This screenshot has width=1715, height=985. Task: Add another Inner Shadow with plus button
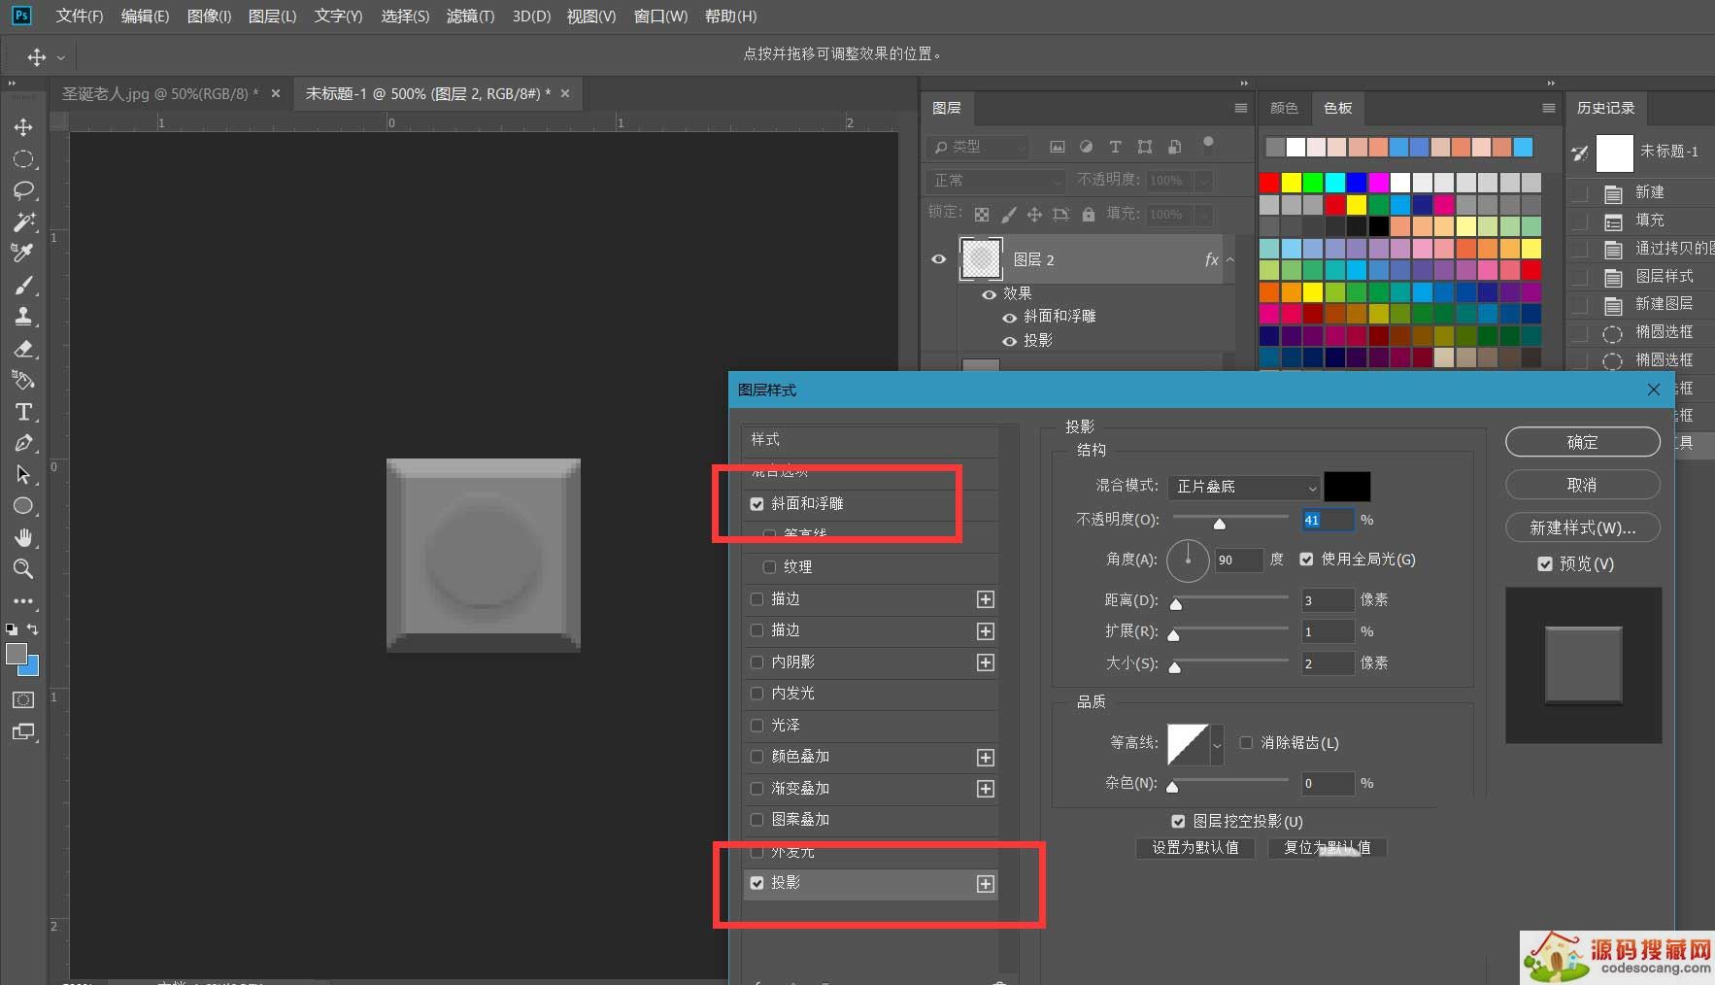985,662
